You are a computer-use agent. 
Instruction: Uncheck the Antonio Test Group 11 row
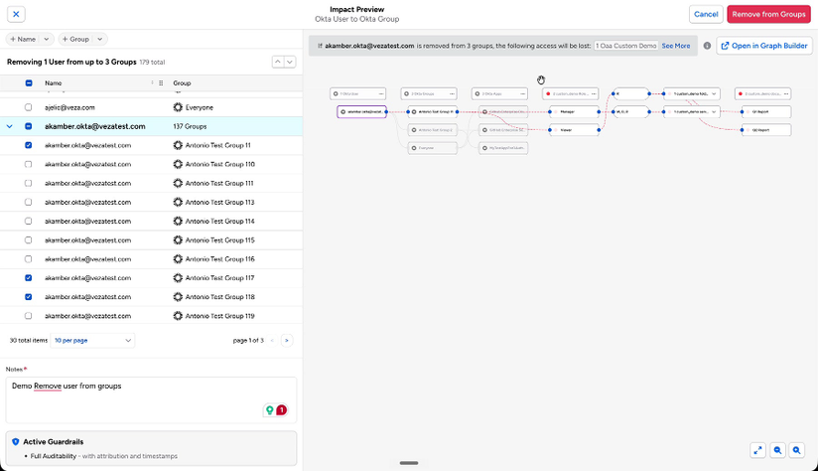tap(29, 145)
